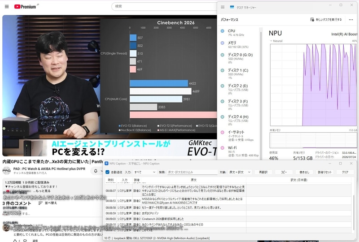
Task: Toggle the 自動追従 auto-follow checkbox
Action: pyautogui.click(x=107, y=172)
